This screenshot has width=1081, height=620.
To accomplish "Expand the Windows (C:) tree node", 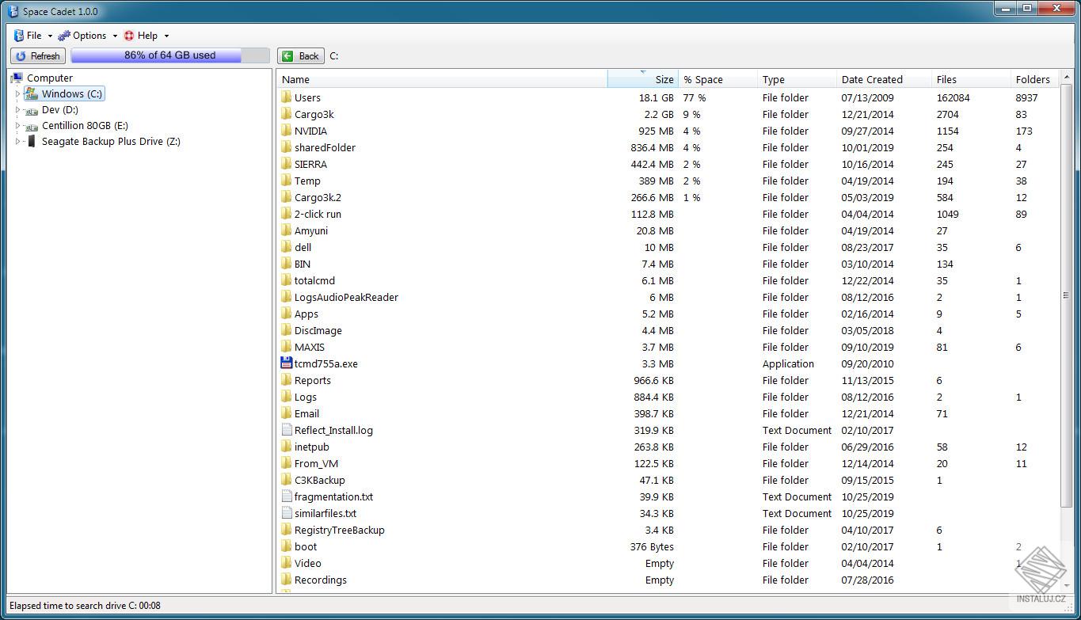I will point(17,94).
